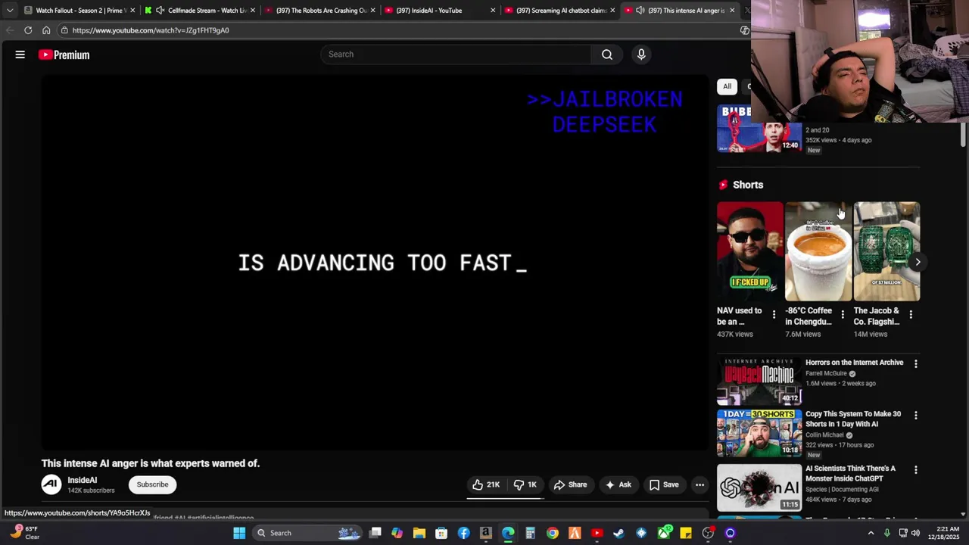Viewport: 969px width, 545px height.
Task: Open options for Copy This System video
Action: tap(916, 416)
